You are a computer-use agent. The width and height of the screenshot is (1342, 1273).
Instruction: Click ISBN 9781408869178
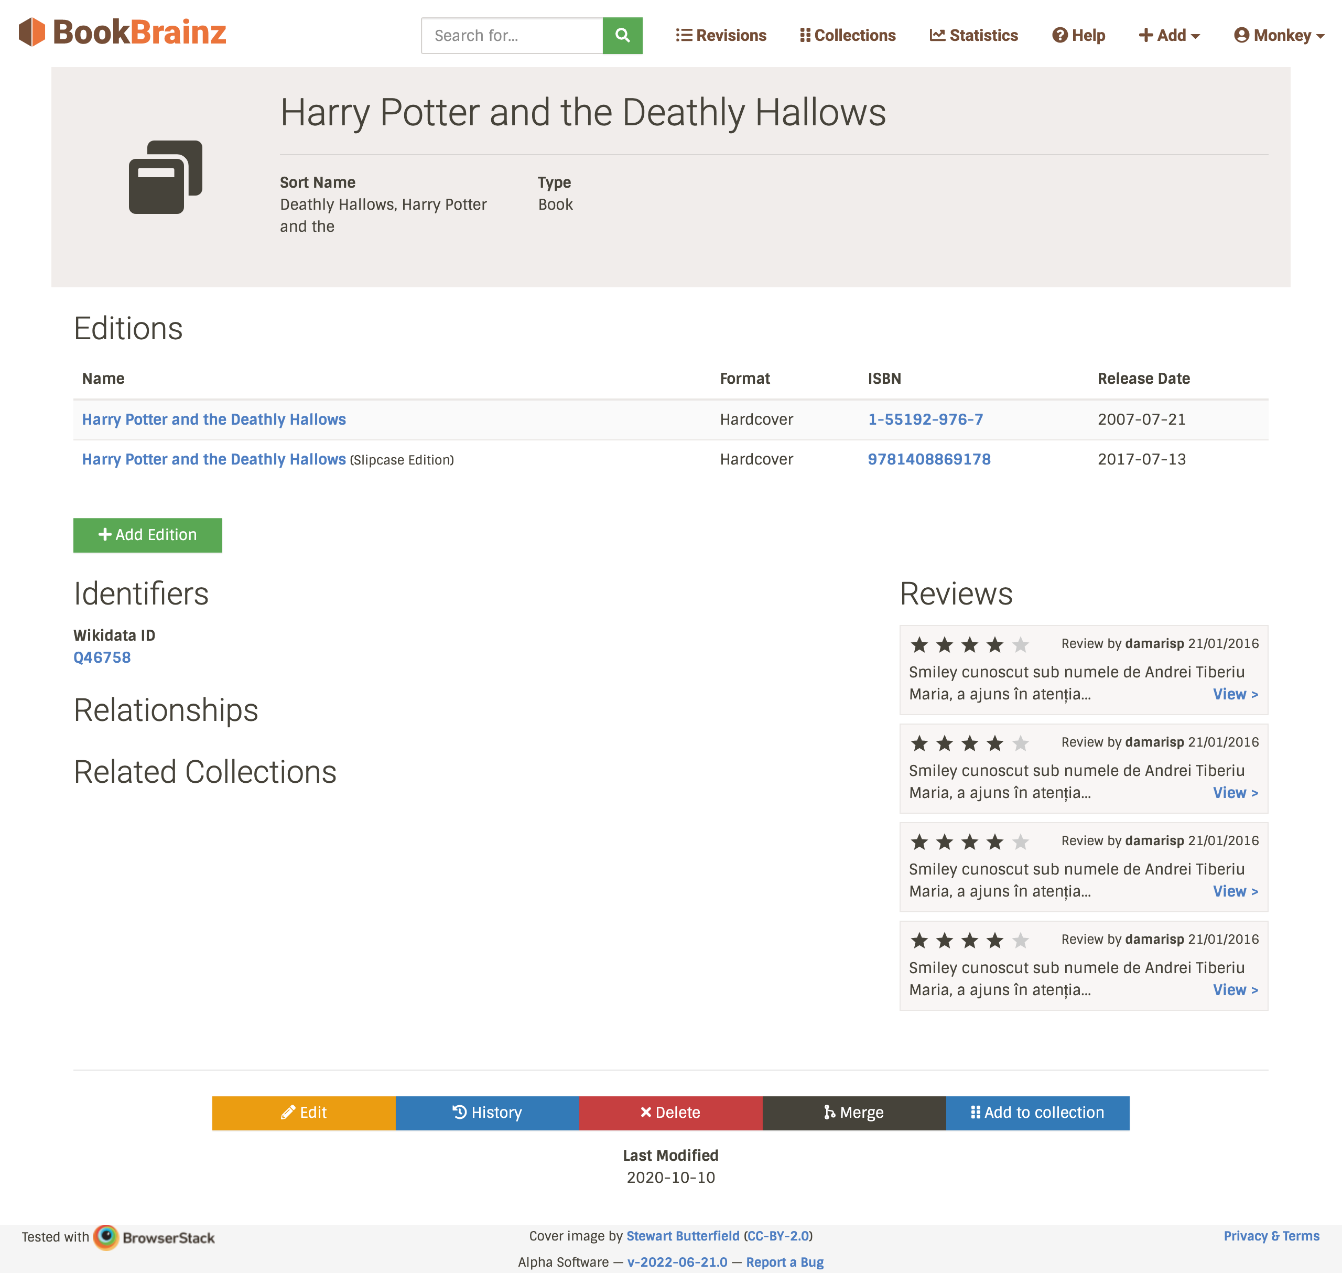click(x=929, y=459)
